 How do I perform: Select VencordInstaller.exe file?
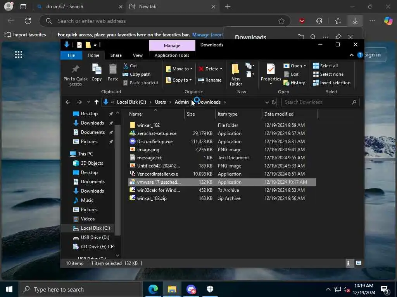click(157, 174)
